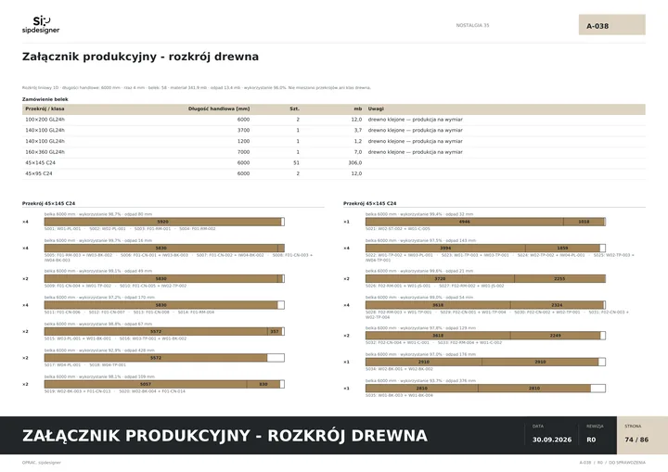Viewport: 668px width, 472px height.
Task: Click the S035: W01-BK-003 + W01-BK-004 label
Action: (x=399, y=396)
